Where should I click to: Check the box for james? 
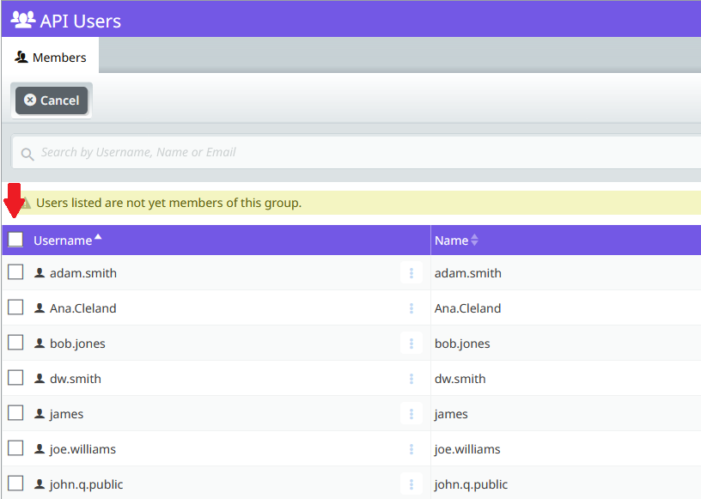[x=15, y=413]
